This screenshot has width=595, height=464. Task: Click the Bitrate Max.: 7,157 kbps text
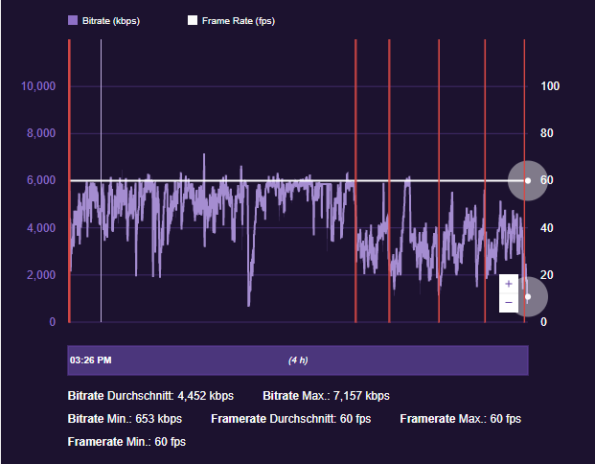[x=327, y=396]
